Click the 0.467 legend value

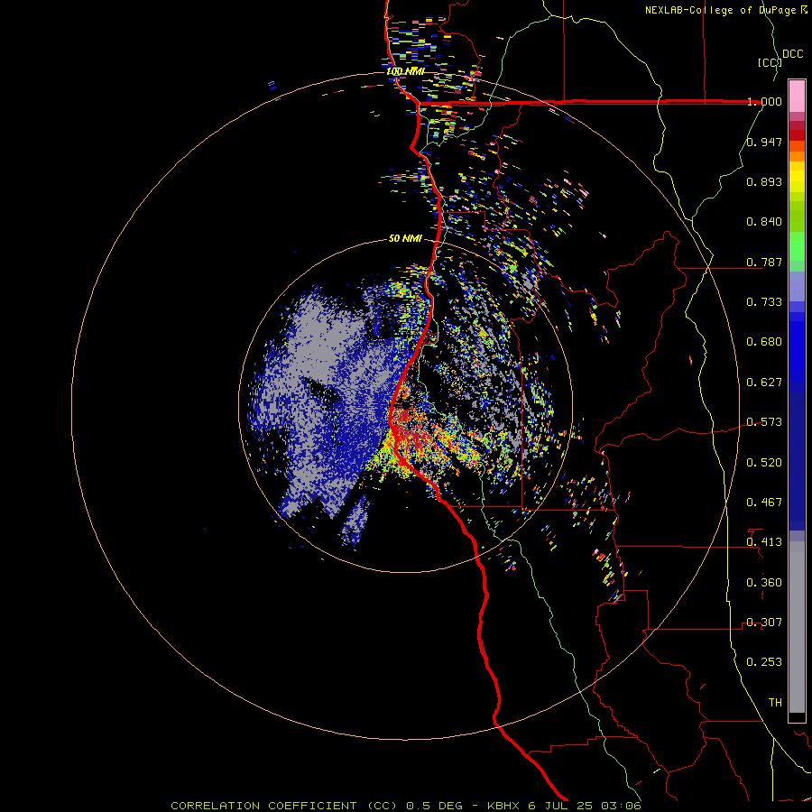[x=764, y=503]
